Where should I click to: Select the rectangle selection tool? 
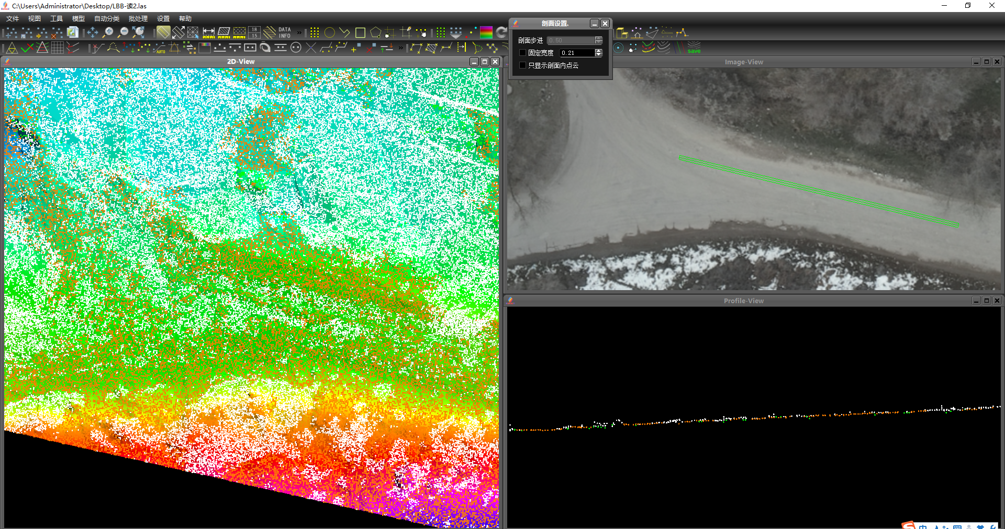click(360, 33)
